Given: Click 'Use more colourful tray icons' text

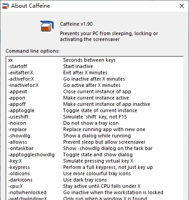Looking at the screenshot, I should pos(97,173).
